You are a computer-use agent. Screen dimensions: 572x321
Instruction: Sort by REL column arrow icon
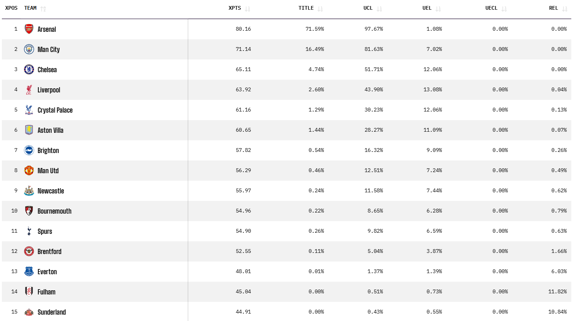[565, 9]
